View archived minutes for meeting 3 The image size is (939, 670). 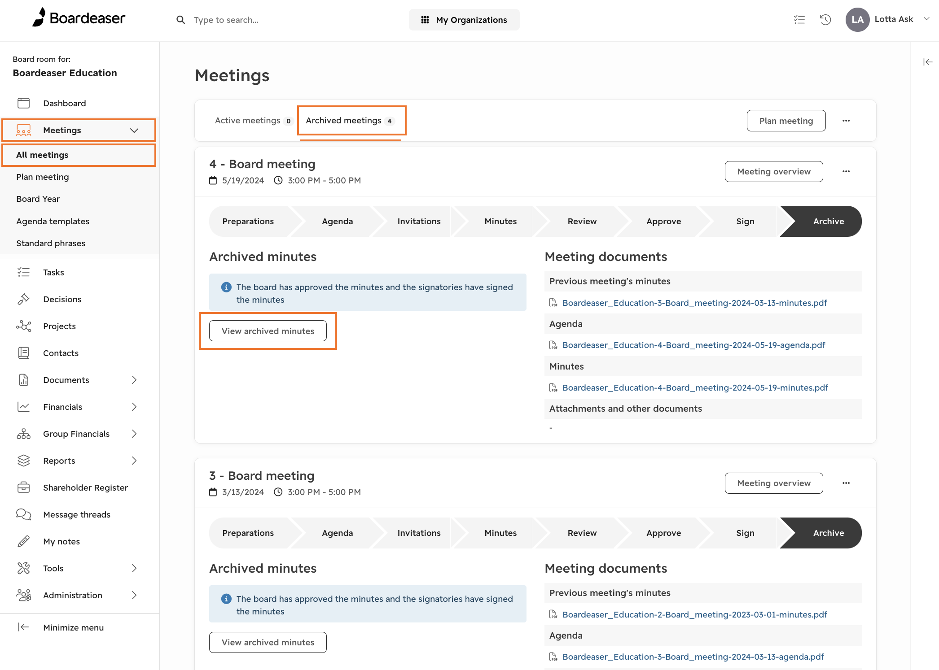268,642
